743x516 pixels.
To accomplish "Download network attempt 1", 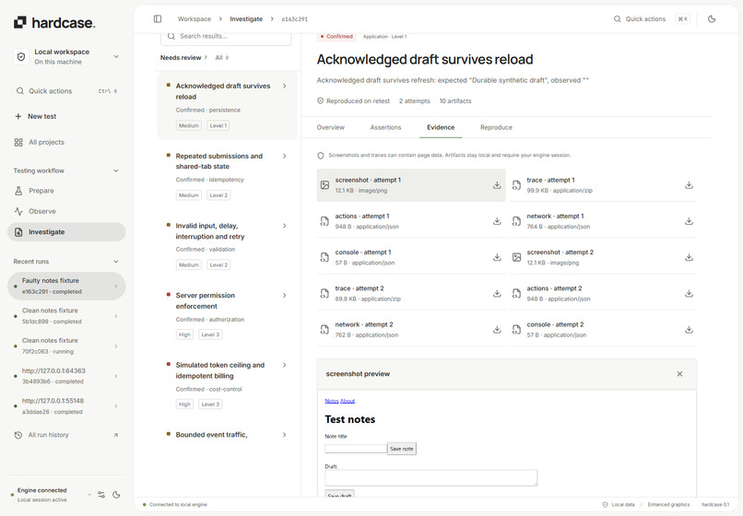I will (689, 221).
